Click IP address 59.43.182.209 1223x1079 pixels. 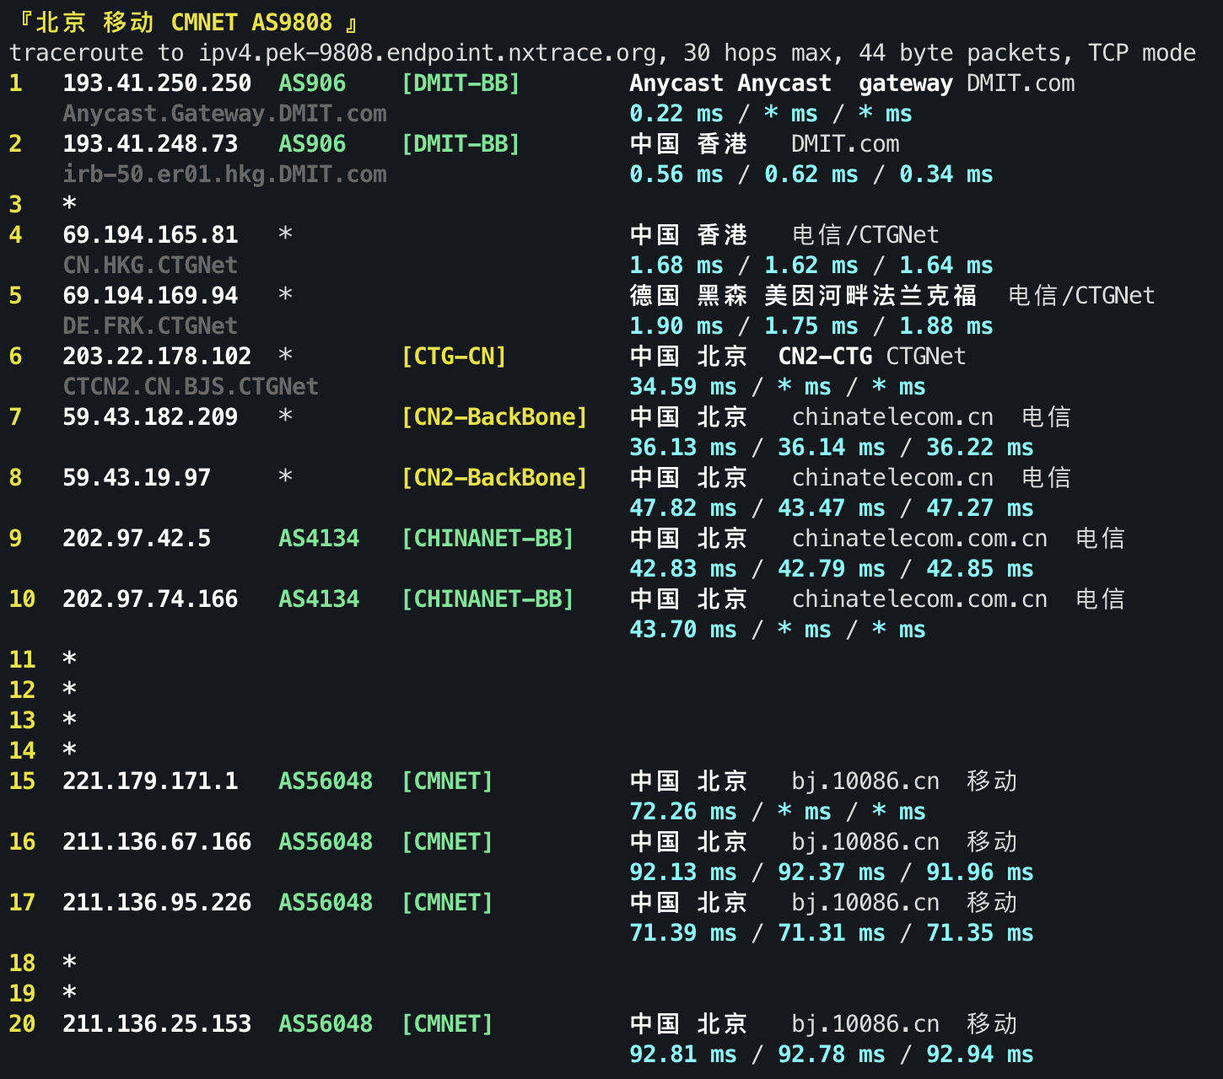coord(150,417)
